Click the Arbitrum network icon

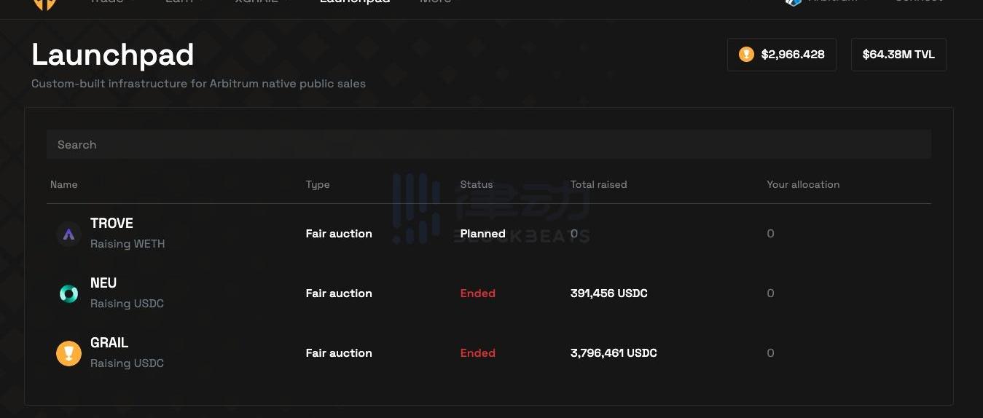pos(794,2)
